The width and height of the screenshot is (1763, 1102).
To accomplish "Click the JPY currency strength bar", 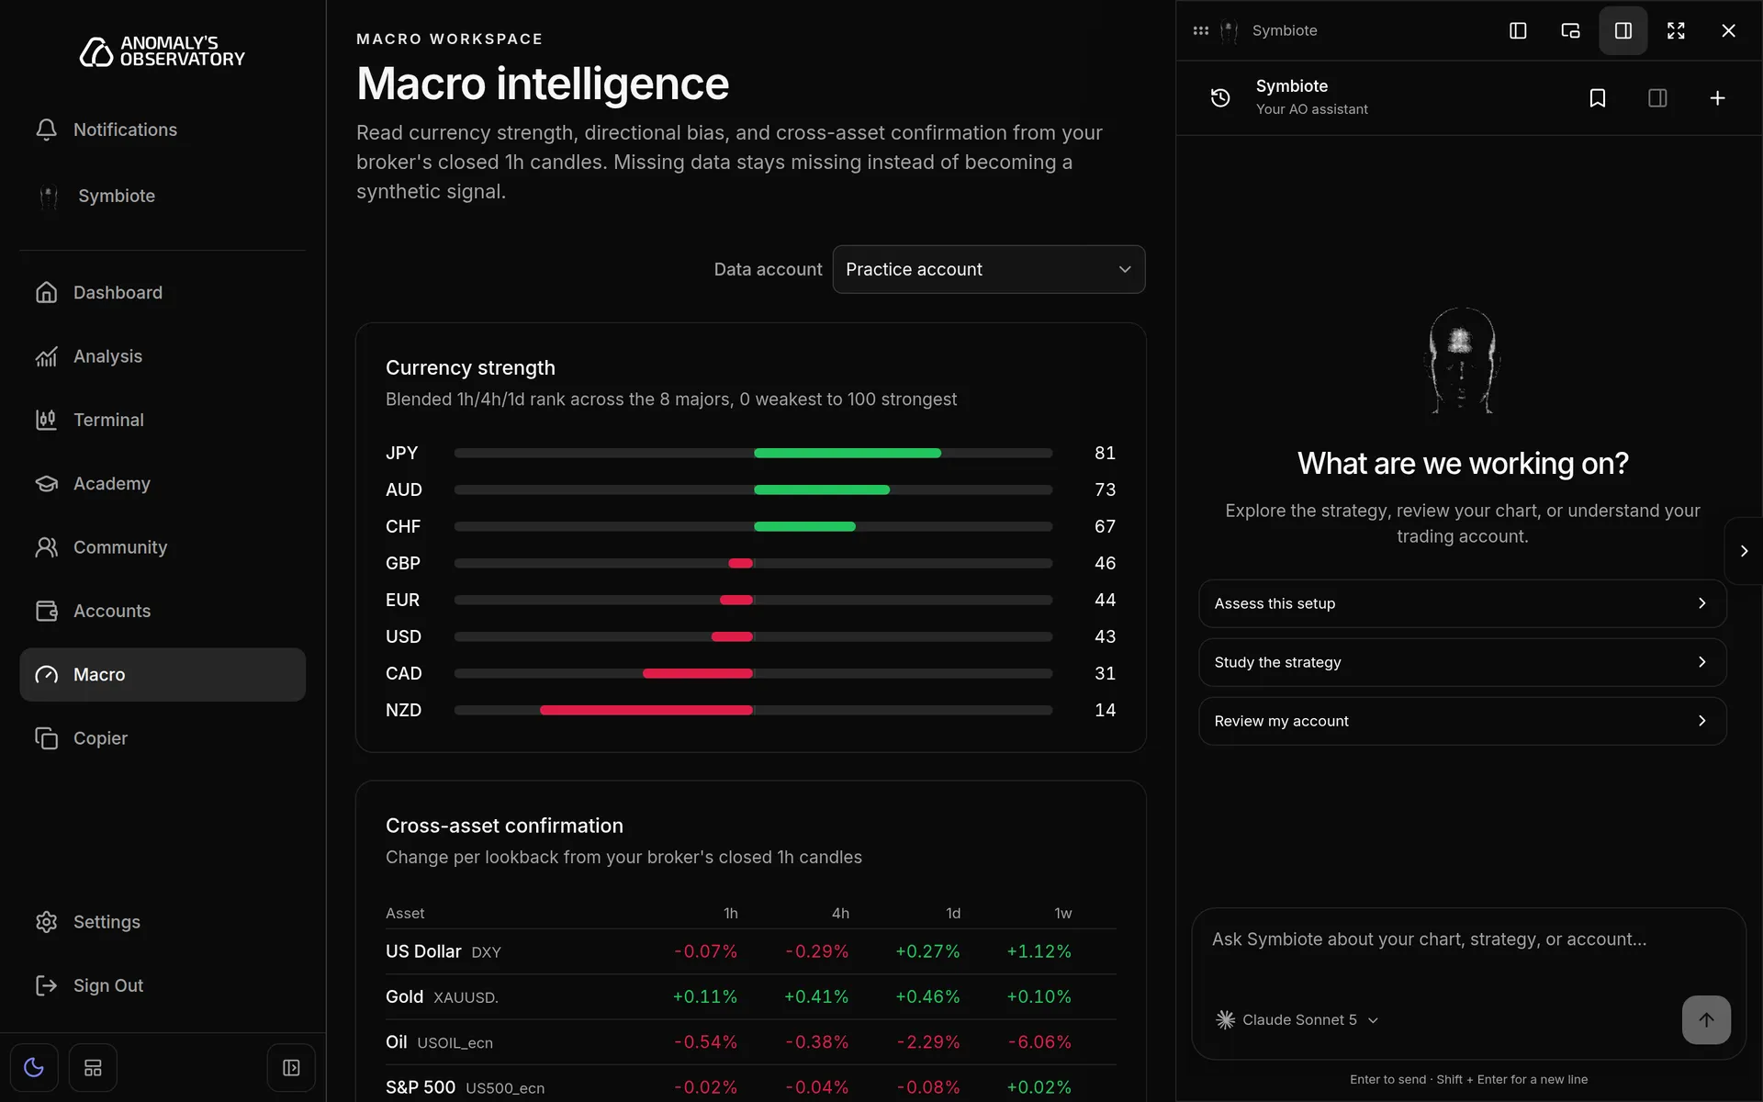I will pos(753,453).
